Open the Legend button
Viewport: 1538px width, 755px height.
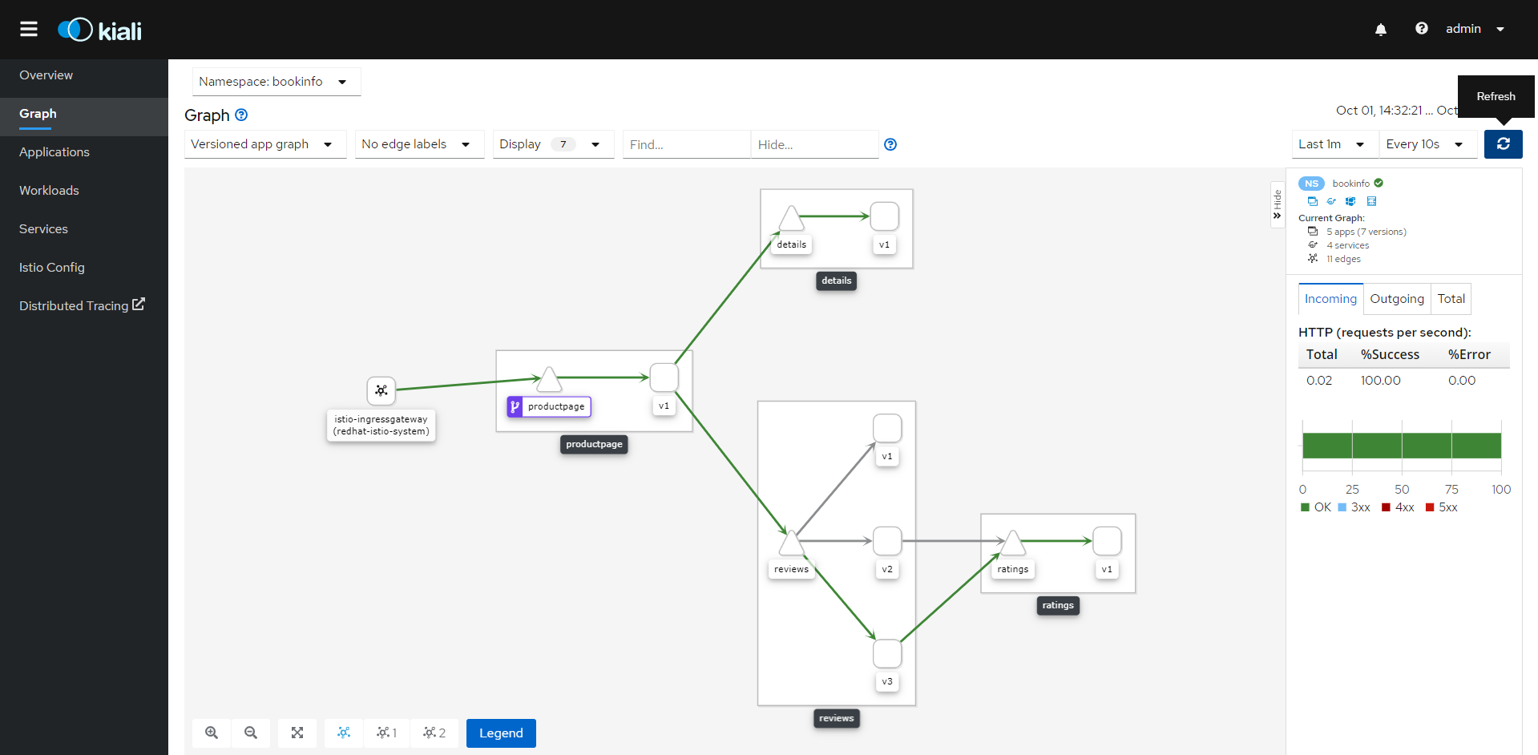(x=501, y=733)
